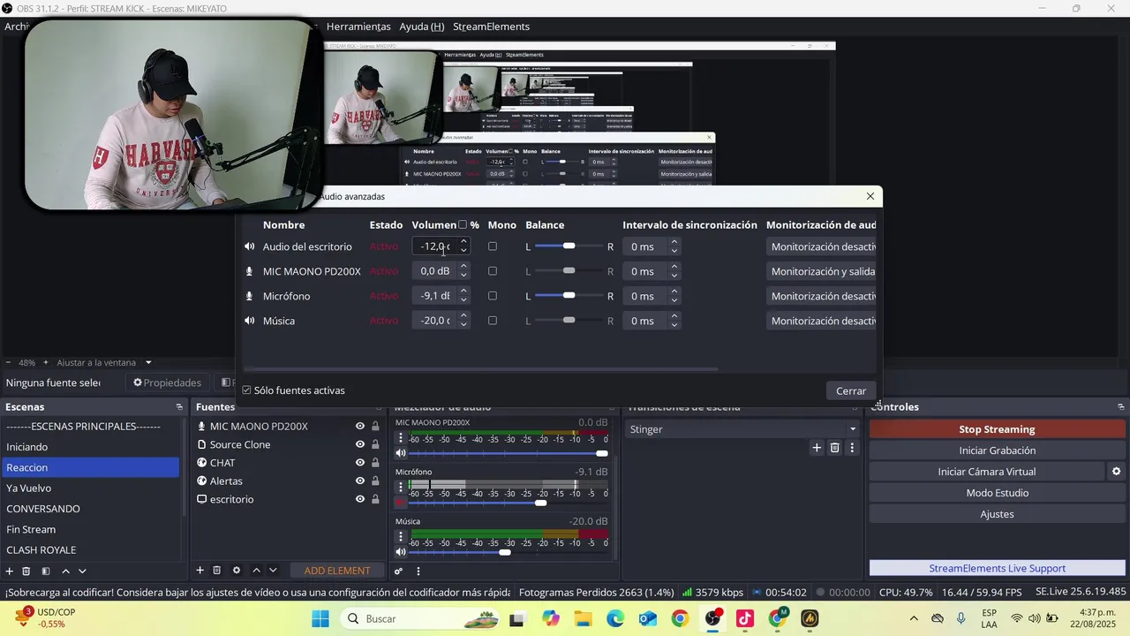
Task: Hide the CHAT source
Action: (x=360, y=463)
